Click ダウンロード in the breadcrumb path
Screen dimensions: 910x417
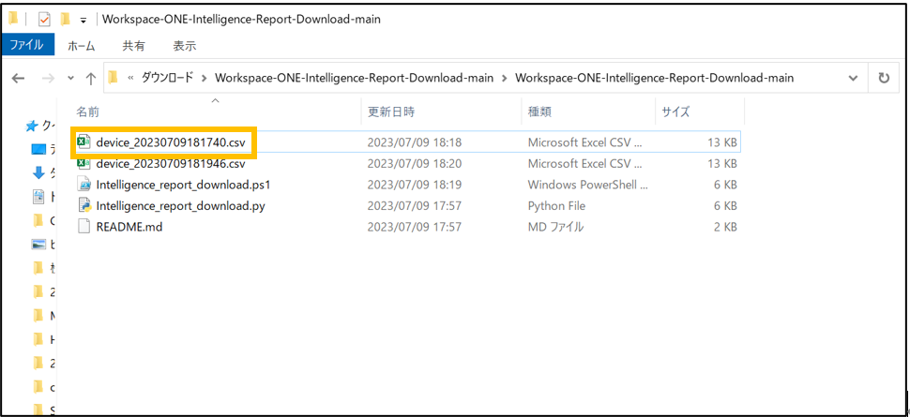click(167, 78)
